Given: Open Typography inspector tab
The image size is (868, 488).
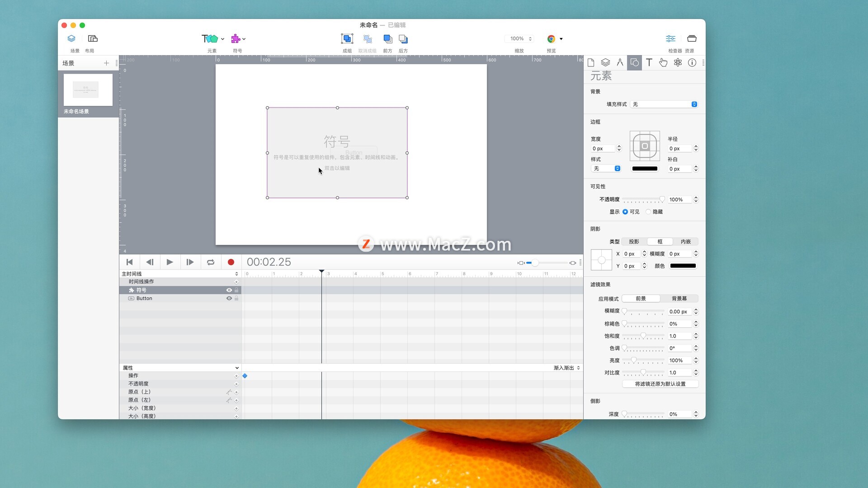Looking at the screenshot, I should [649, 63].
